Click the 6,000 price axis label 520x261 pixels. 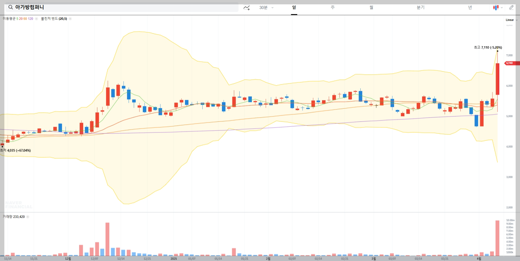[509, 86]
